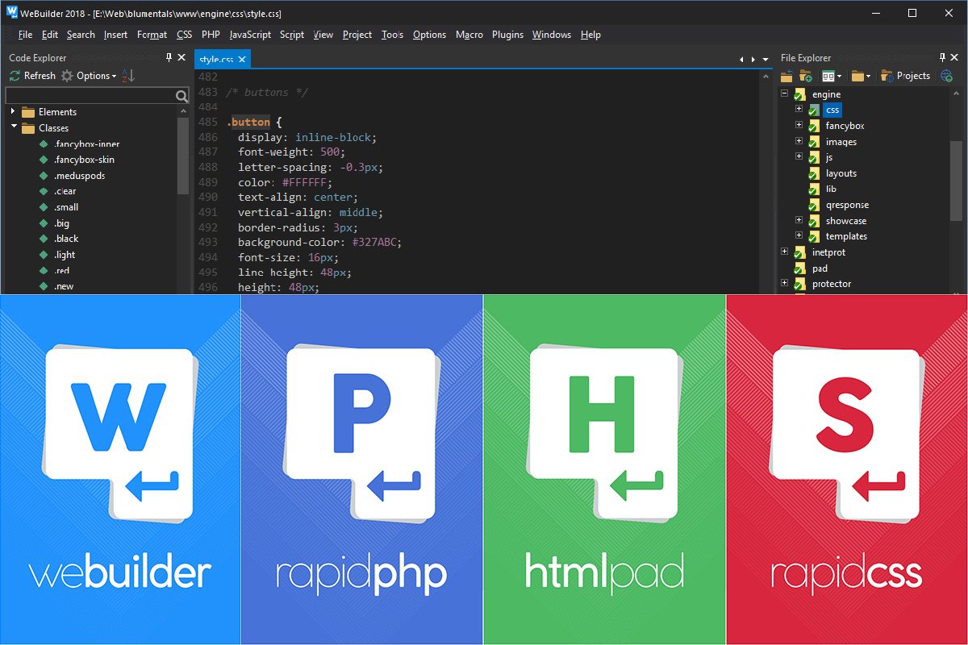Open the editor tab list dropdown
Viewport: 968px width, 645px height.
pos(766,60)
